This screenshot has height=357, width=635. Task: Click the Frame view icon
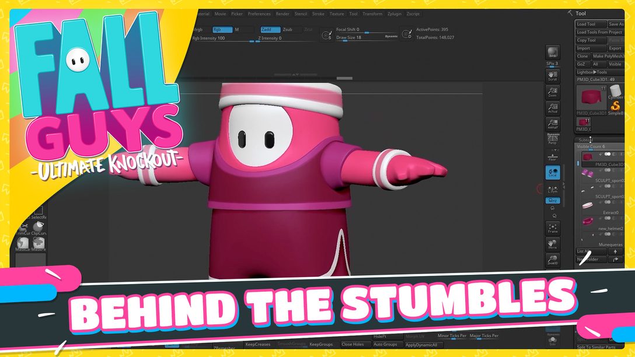552,228
